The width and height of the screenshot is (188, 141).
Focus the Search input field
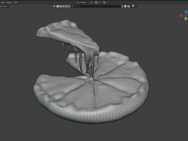96,6
